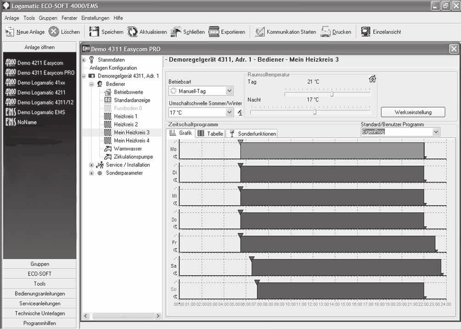Image resolution: width=461 pixels, height=329 pixels.
Task: Click tree panel scrollbar right arrow
Action: [x=158, y=316]
